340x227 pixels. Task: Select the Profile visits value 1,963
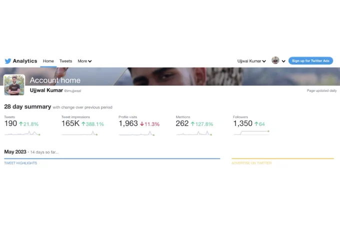point(128,123)
